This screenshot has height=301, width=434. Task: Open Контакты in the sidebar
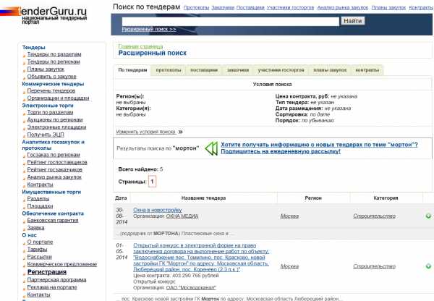point(39,294)
